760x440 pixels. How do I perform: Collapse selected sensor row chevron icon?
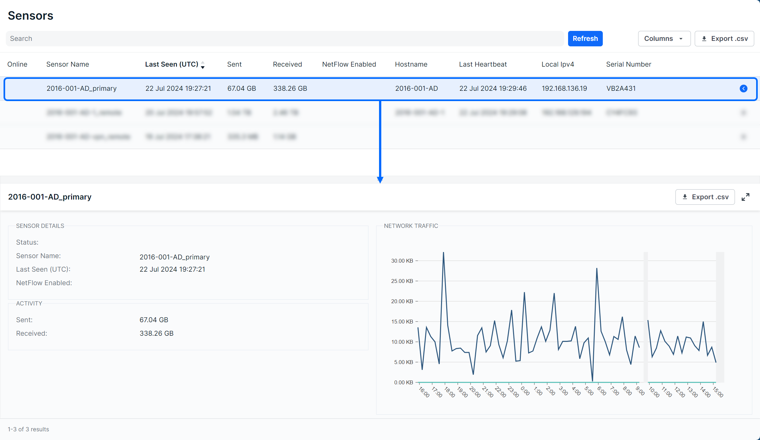pyautogui.click(x=743, y=89)
